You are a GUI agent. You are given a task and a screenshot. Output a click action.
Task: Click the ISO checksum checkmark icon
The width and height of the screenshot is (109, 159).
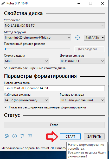(x=78, y=38)
